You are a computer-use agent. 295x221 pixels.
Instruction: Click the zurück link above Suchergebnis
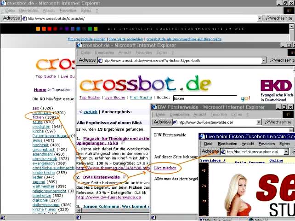[91, 112]
